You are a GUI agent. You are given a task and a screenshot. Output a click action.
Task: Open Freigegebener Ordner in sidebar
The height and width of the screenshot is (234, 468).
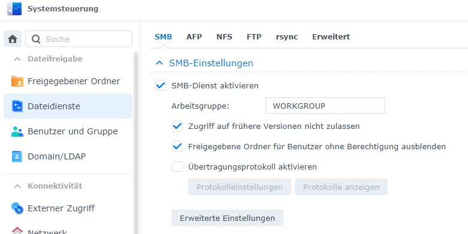pyautogui.click(x=68, y=81)
